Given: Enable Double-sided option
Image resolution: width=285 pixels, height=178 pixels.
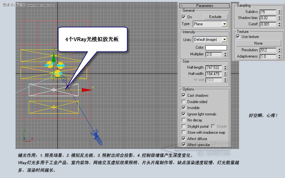Looking at the screenshot, I should (x=184, y=101).
